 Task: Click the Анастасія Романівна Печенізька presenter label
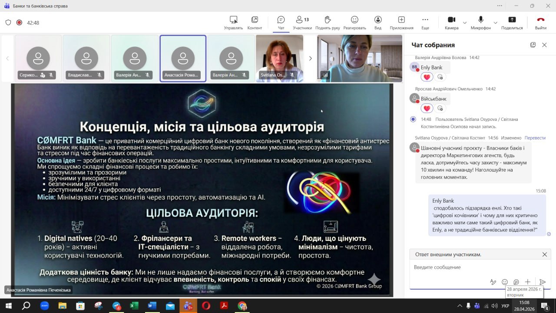pyautogui.click(x=38, y=290)
